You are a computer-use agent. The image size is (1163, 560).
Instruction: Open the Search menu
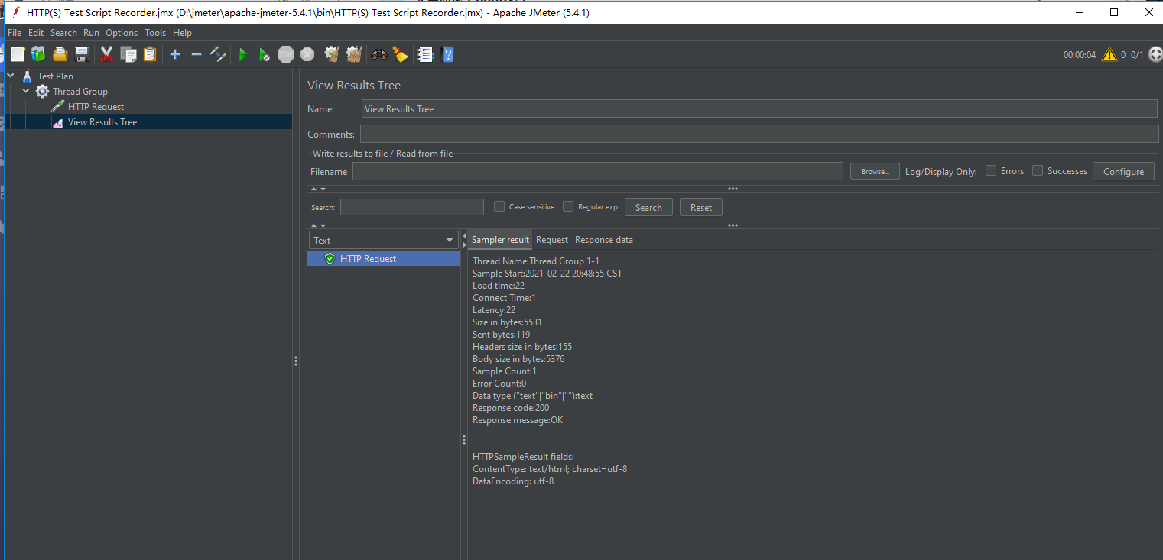pyautogui.click(x=63, y=33)
